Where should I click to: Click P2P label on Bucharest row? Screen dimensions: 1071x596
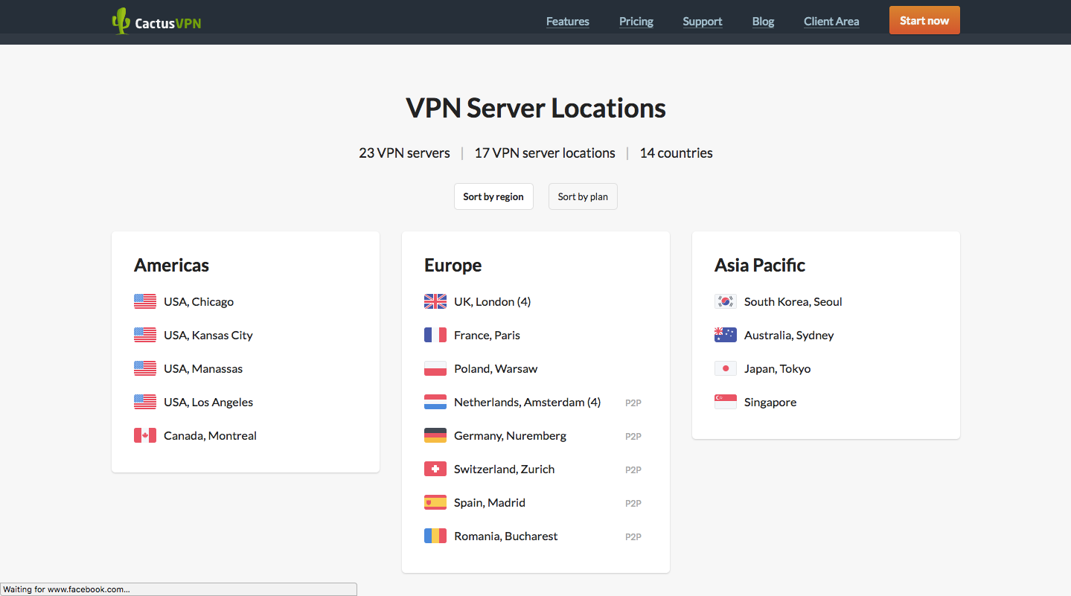pyautogui.click(x=633, y=536)
